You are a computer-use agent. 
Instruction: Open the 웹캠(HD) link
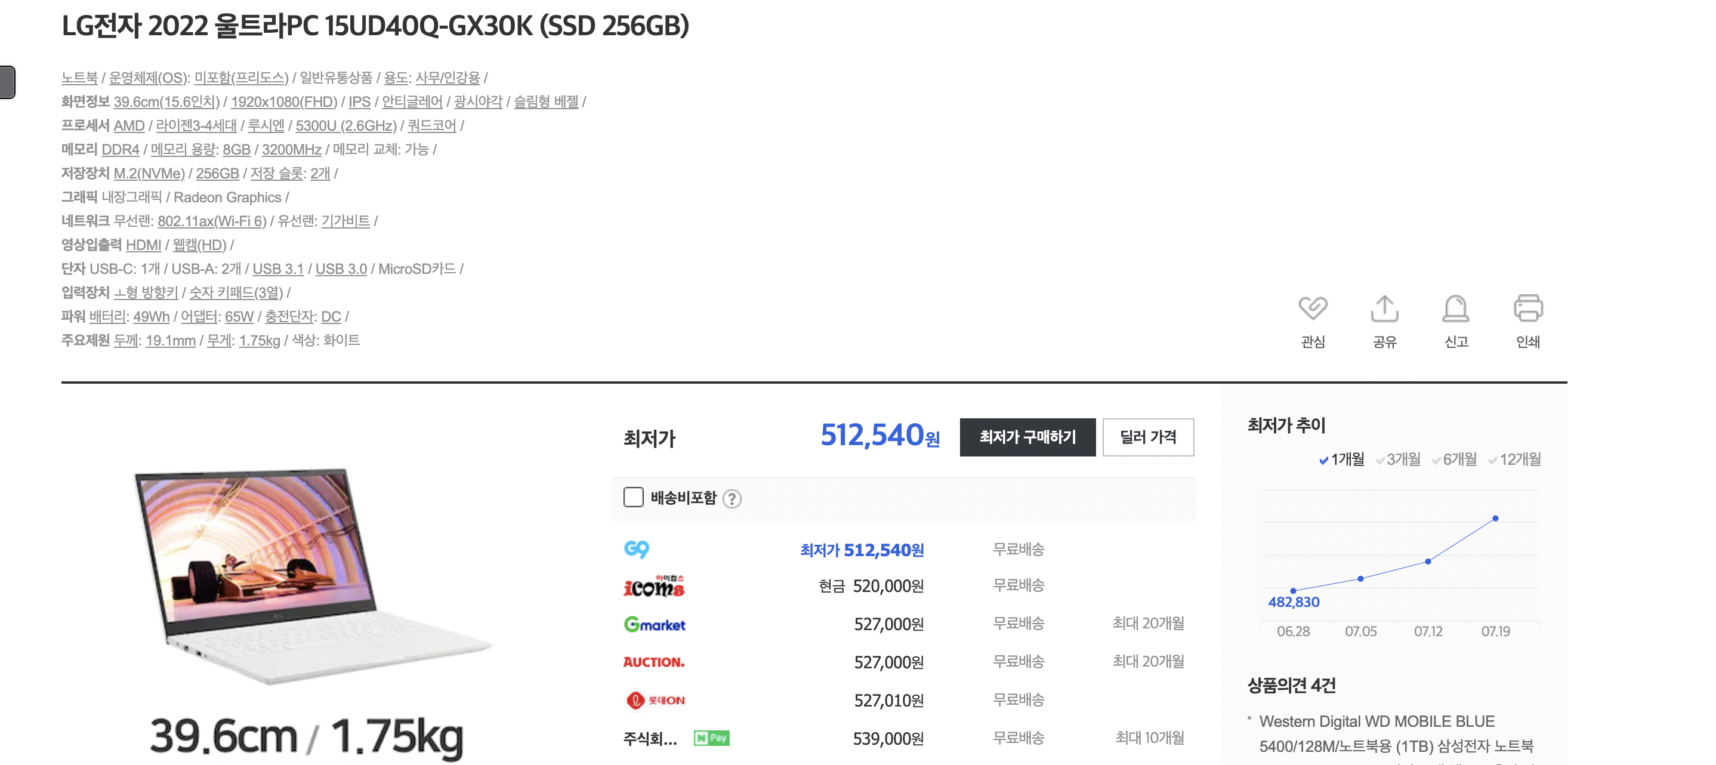pos(199,245)
